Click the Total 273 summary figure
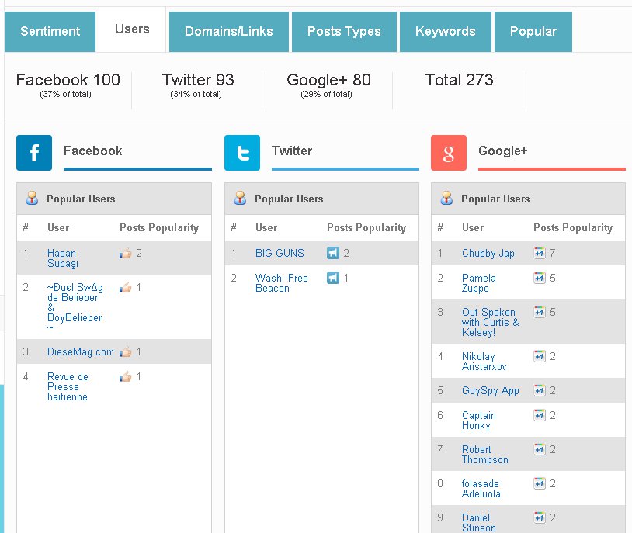This screenshot has width=632, height=533. click(459, 80)
